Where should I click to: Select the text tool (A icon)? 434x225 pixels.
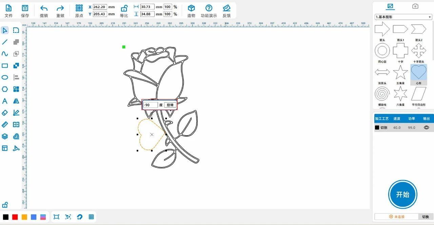(5, 101)
